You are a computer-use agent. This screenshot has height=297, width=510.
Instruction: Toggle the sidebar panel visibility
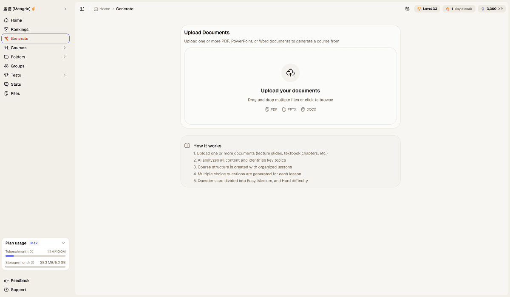click(x=82, y=8)
